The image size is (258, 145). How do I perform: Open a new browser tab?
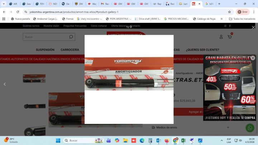click(219, 4)
